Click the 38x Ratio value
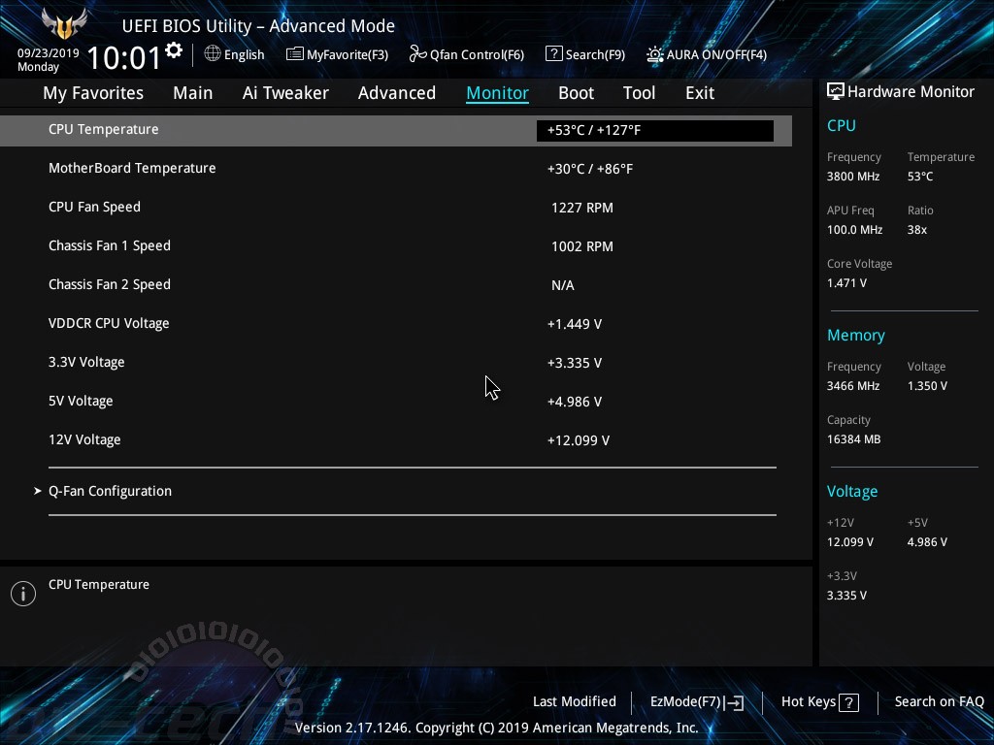Viewport: 994px width, 745px height. (x=917, y=230)
